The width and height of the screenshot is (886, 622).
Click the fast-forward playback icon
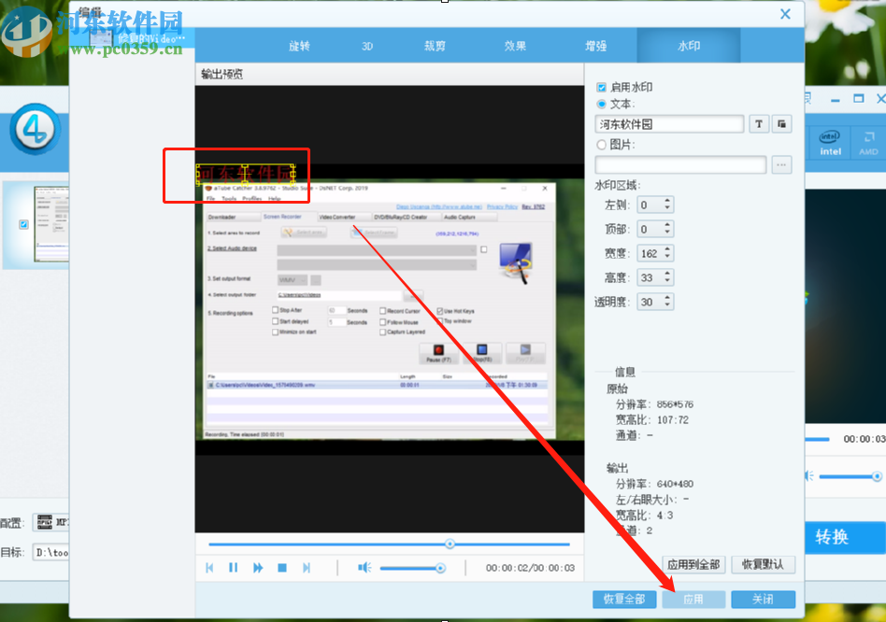pyautogui.click(x=258, y=567)
